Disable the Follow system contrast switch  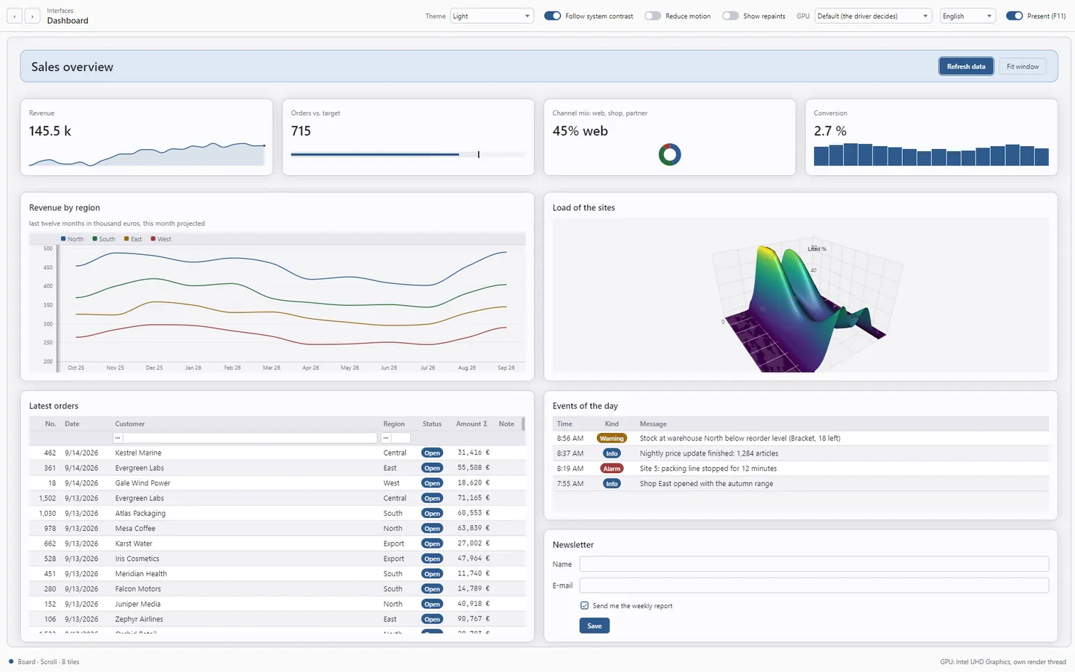(552, 16)
